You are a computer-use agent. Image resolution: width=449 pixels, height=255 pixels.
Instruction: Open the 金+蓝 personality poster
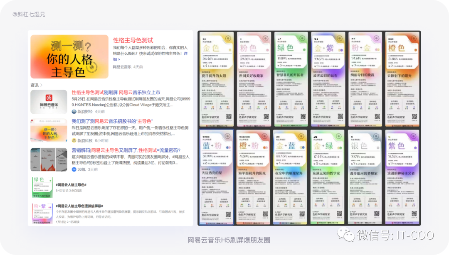click(x=290, y=177)
